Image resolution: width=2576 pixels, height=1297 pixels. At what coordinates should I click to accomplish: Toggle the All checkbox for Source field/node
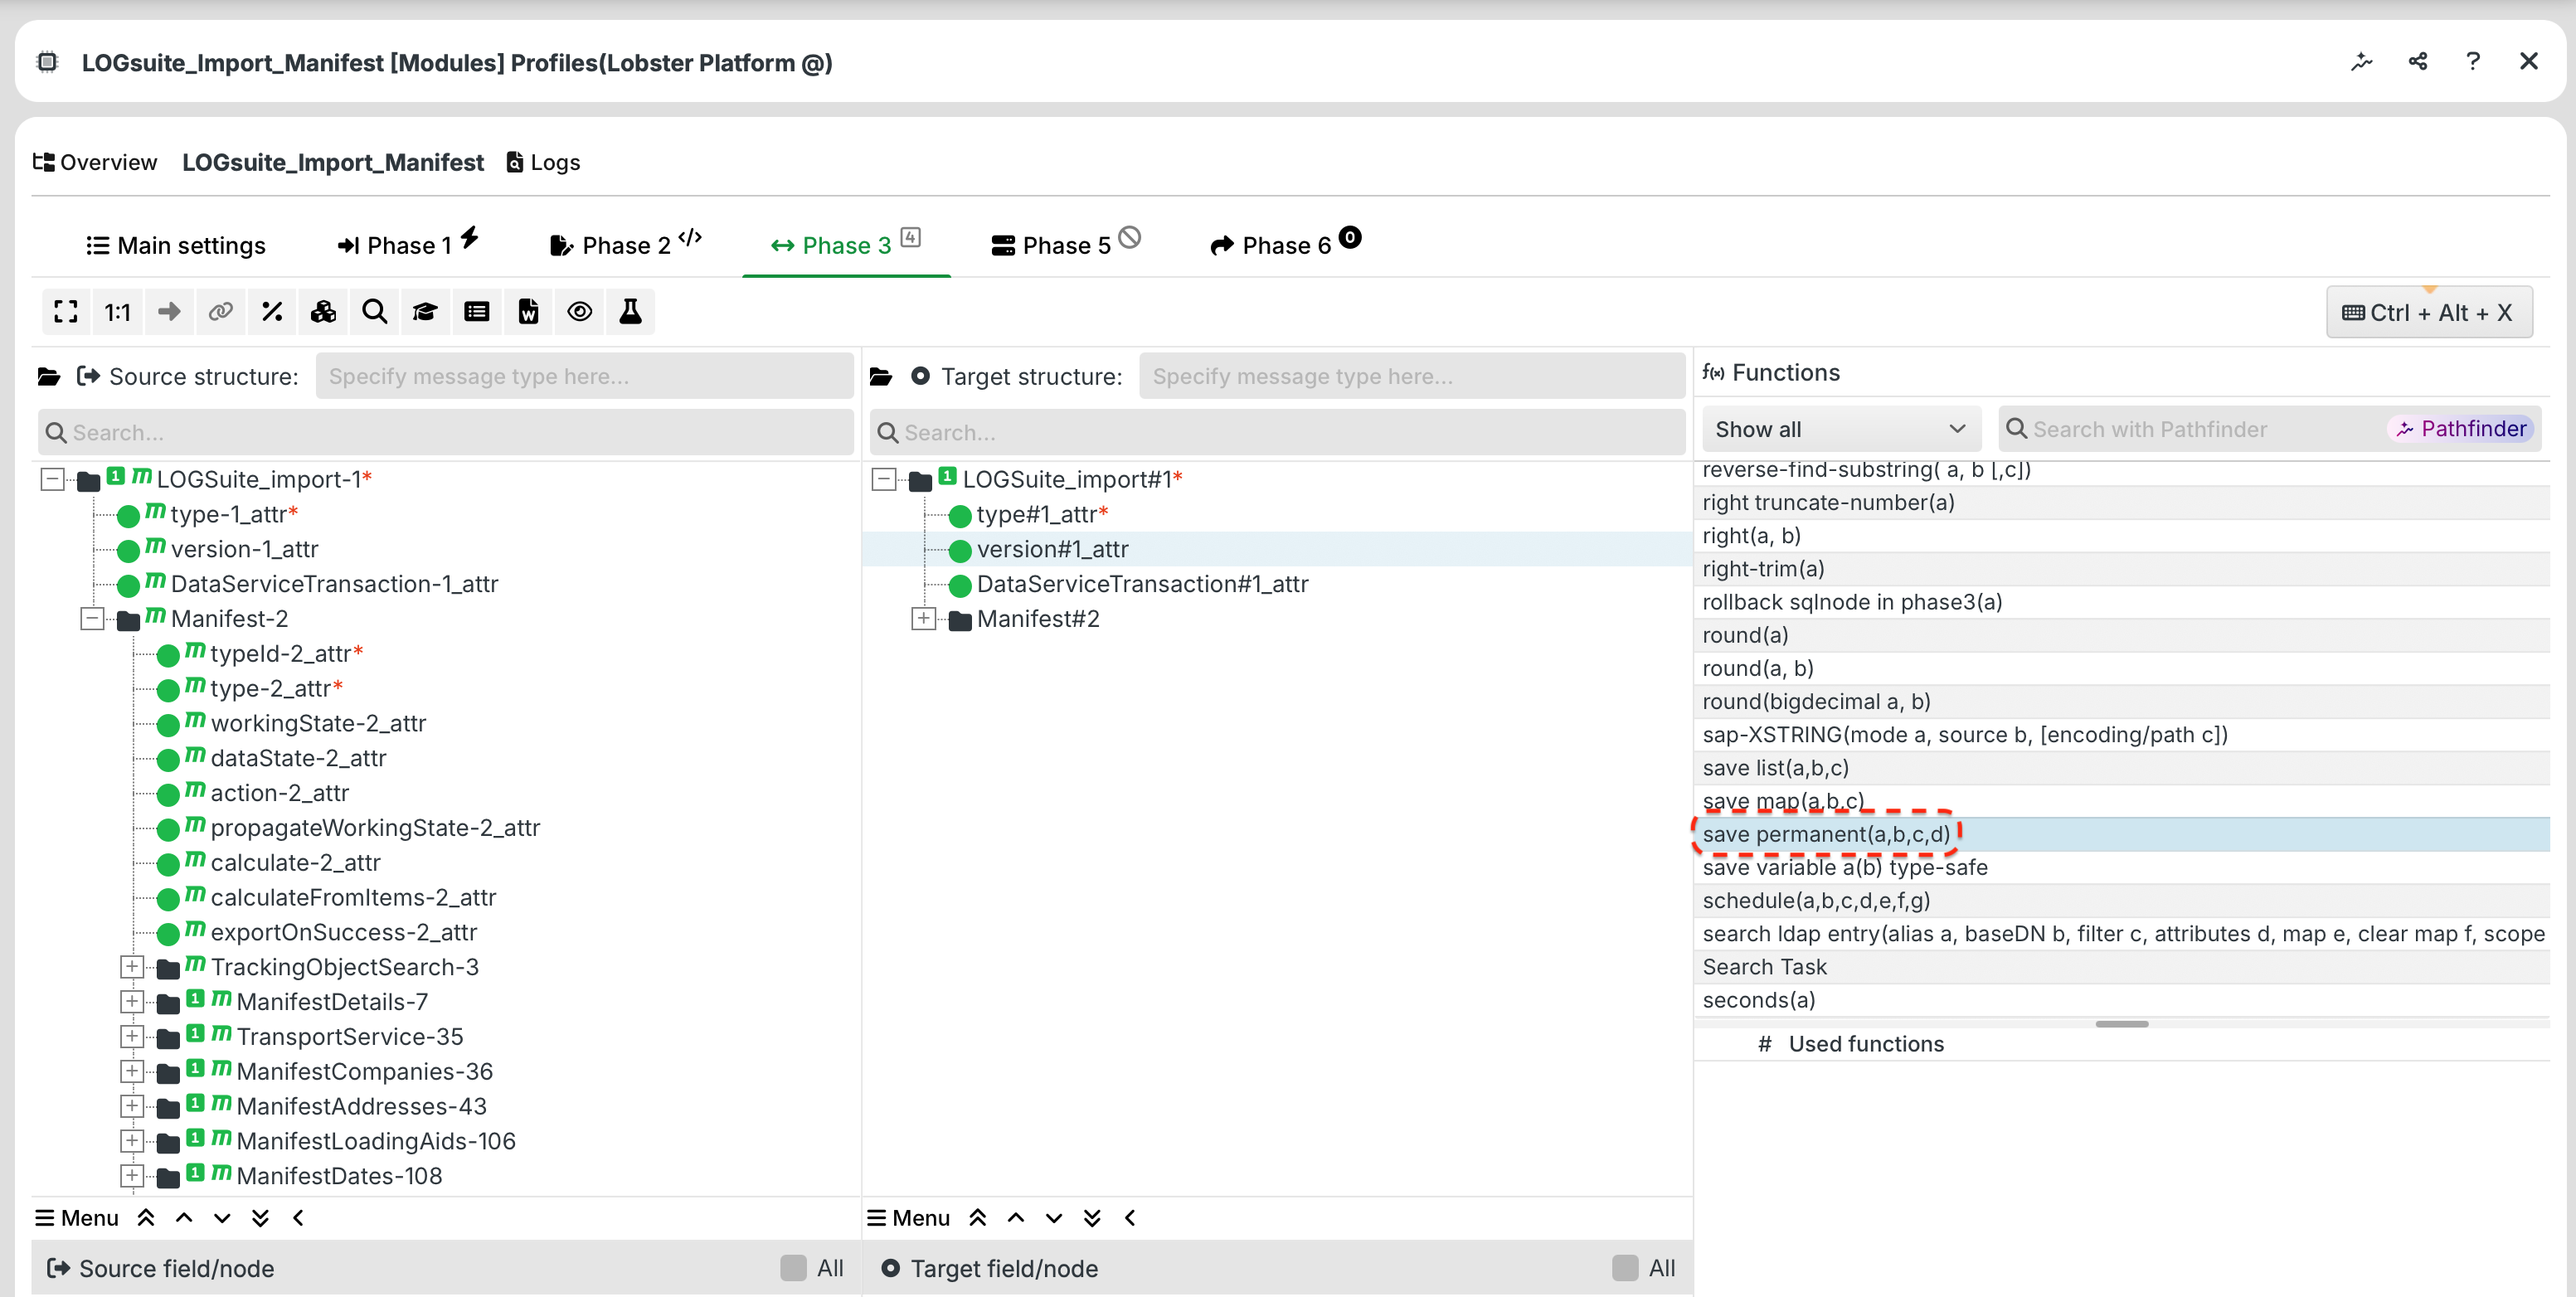793,1268
